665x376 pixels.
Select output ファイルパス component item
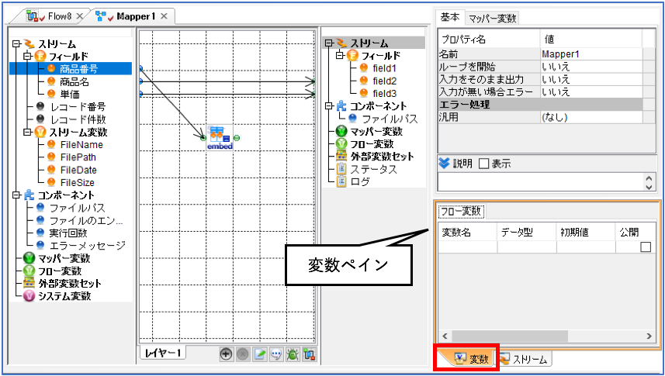coord(390,119)
